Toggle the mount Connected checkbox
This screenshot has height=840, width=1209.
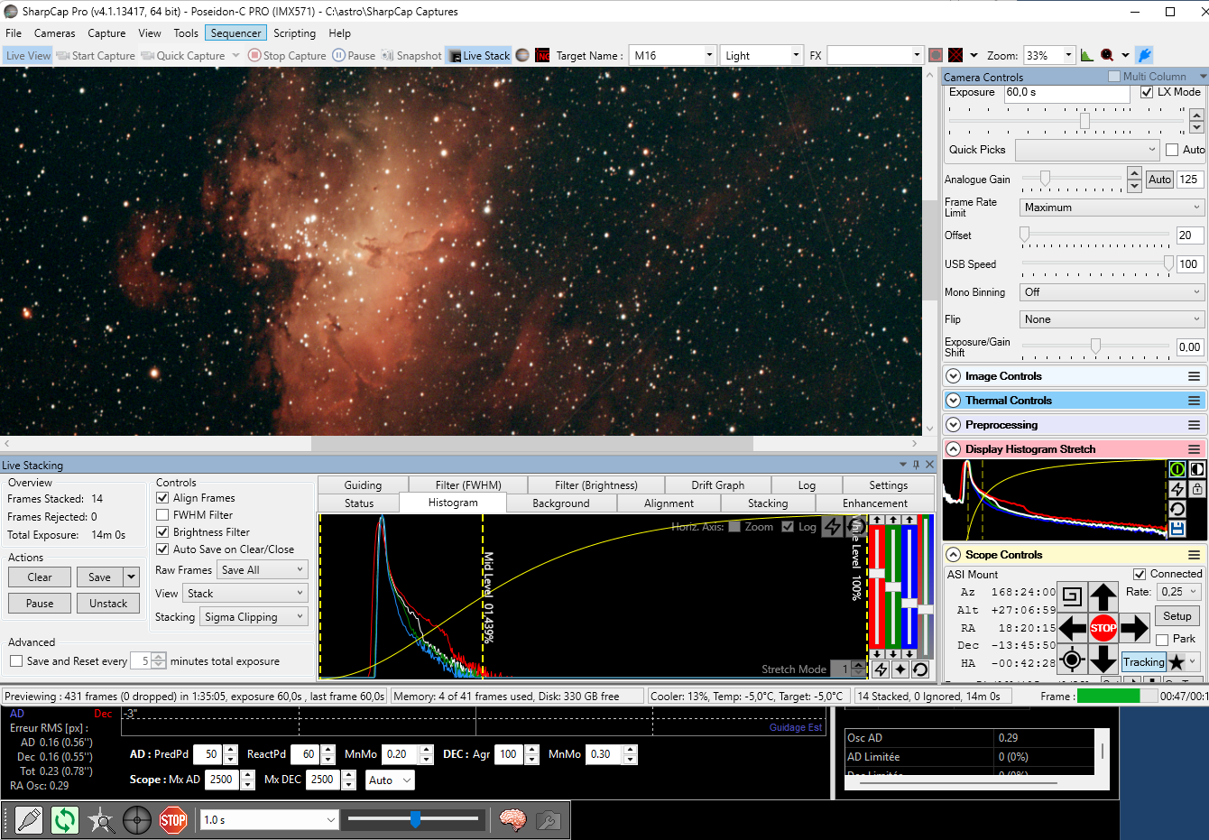coord(1140,574)
